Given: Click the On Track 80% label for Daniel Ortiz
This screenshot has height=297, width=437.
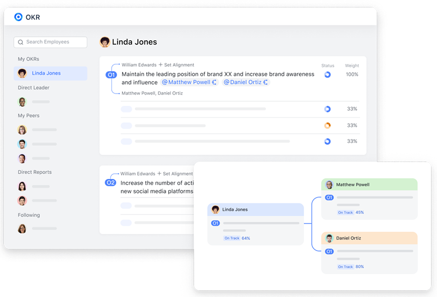Looking at the screenshot, I should (350, 267).
